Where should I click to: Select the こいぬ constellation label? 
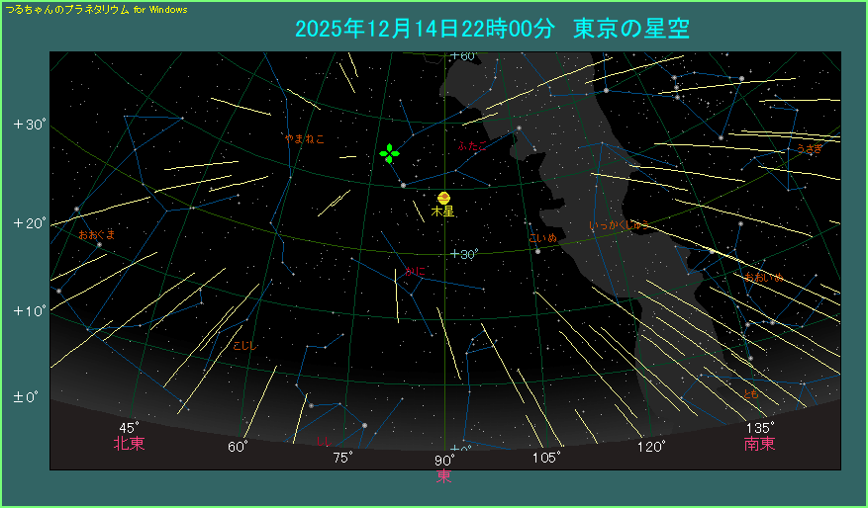[x=543, y=238]
